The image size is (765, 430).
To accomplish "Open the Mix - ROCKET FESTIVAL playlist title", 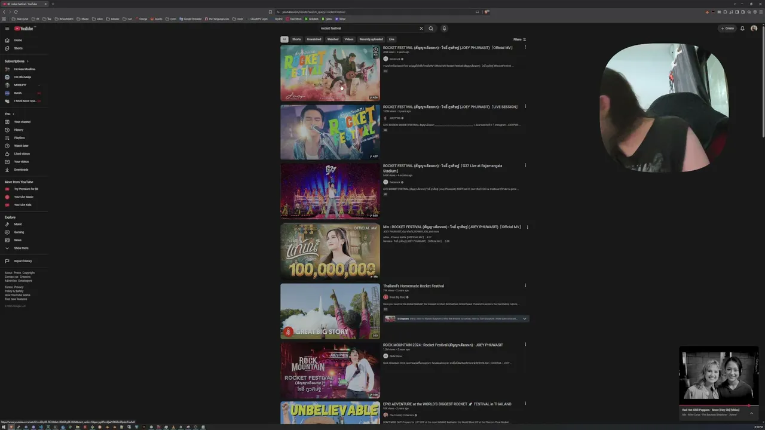I will 452,227.
